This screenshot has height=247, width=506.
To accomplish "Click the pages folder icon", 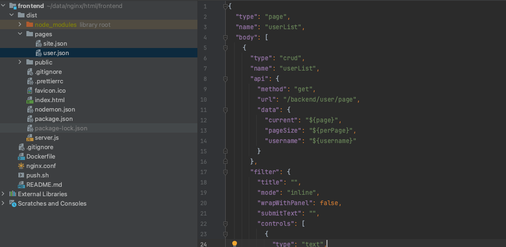I will click(30, 34).
